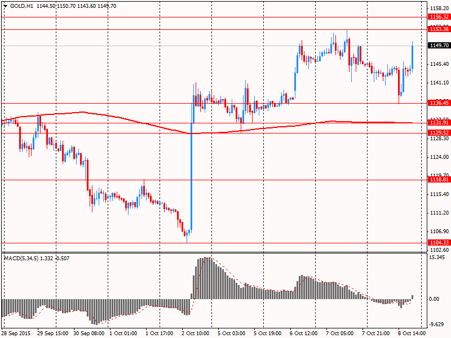Screen dimensions: 451x338
Task: Click the 6 Oct 12:00 time label
Action: 304,333
